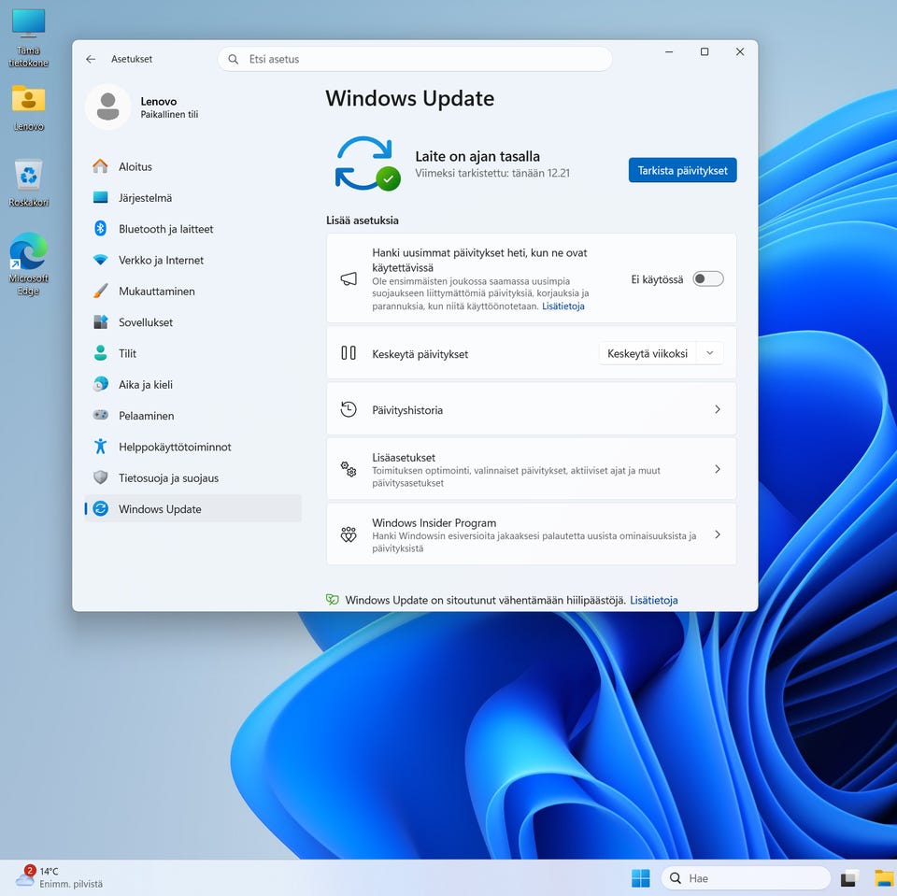Click the Etsi asetus search field
The height and width of the screenshot is (896, 897).
(415, 59)
